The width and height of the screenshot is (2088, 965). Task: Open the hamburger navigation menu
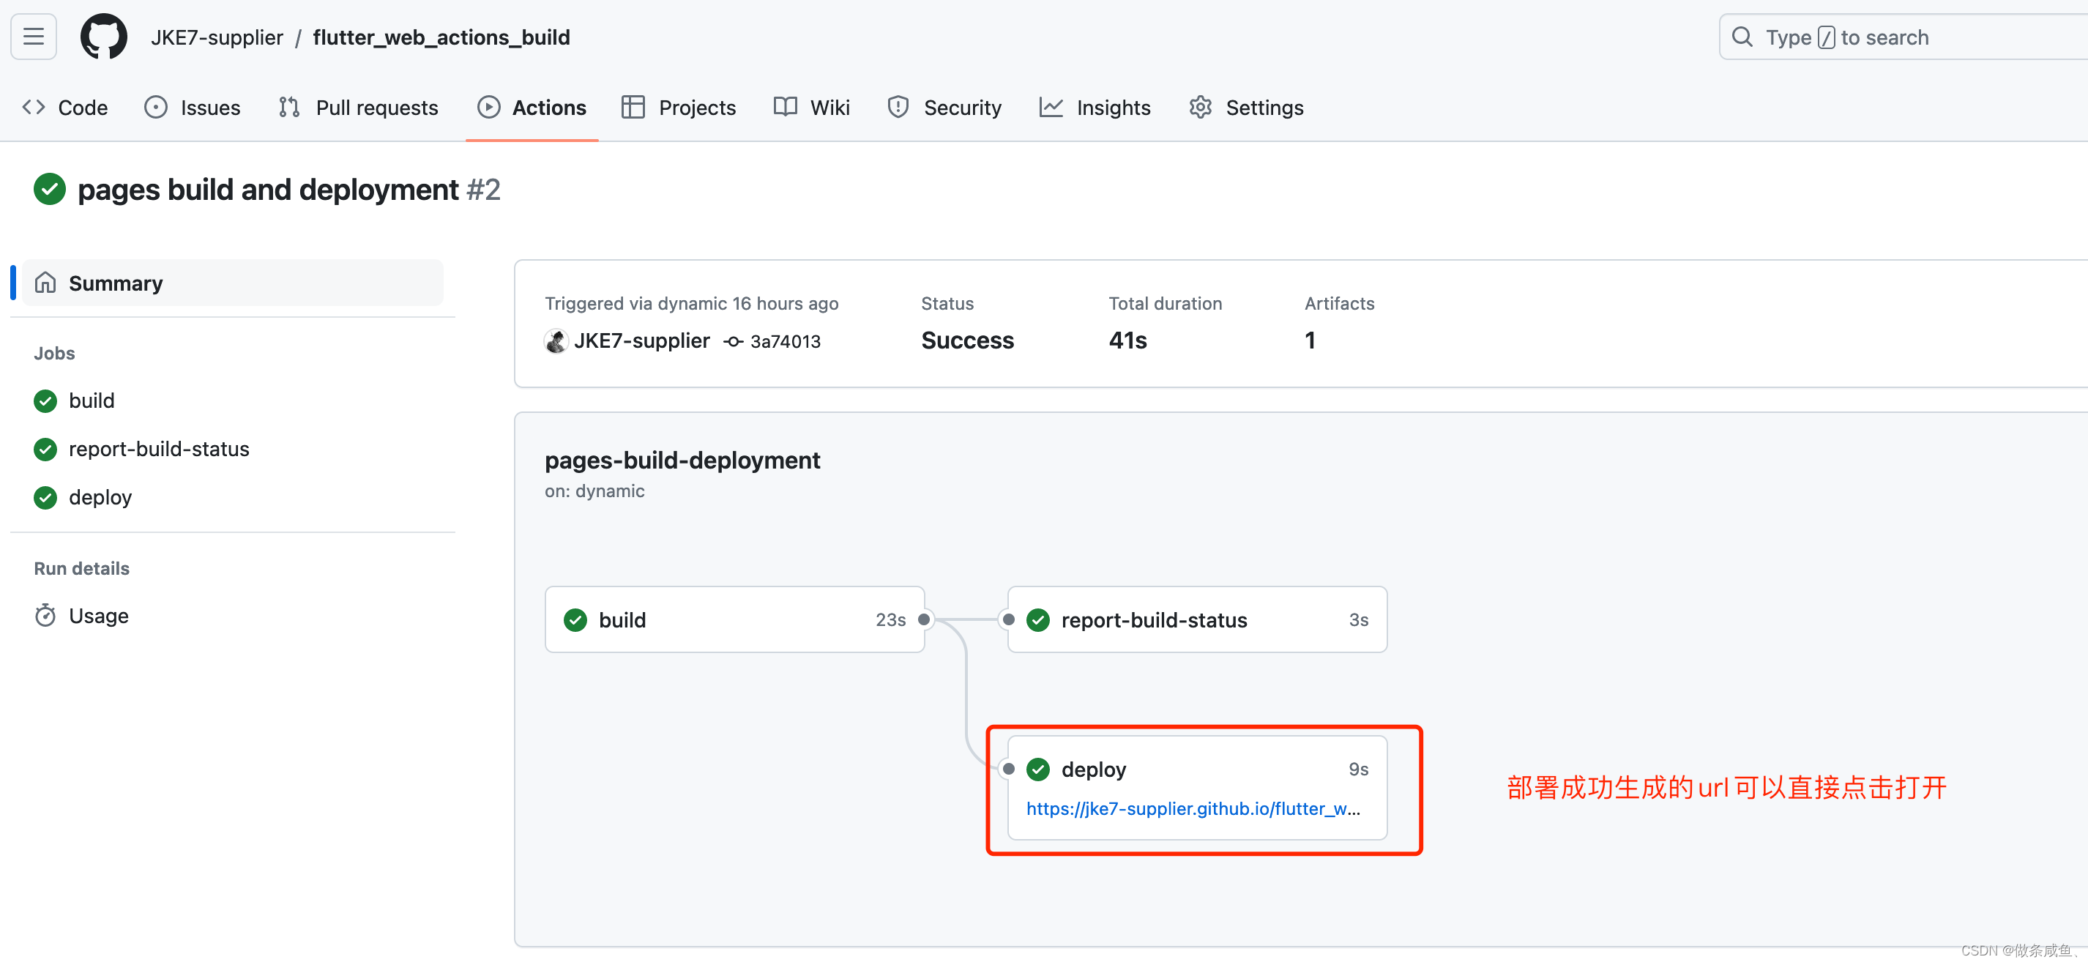tap(33, 37)
